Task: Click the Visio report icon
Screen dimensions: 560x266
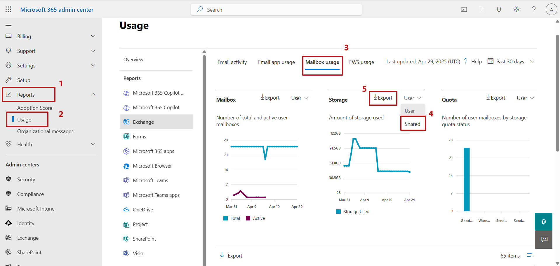Action: (126, 253)
